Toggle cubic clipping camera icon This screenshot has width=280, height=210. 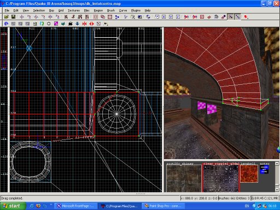tap(140, 17)
